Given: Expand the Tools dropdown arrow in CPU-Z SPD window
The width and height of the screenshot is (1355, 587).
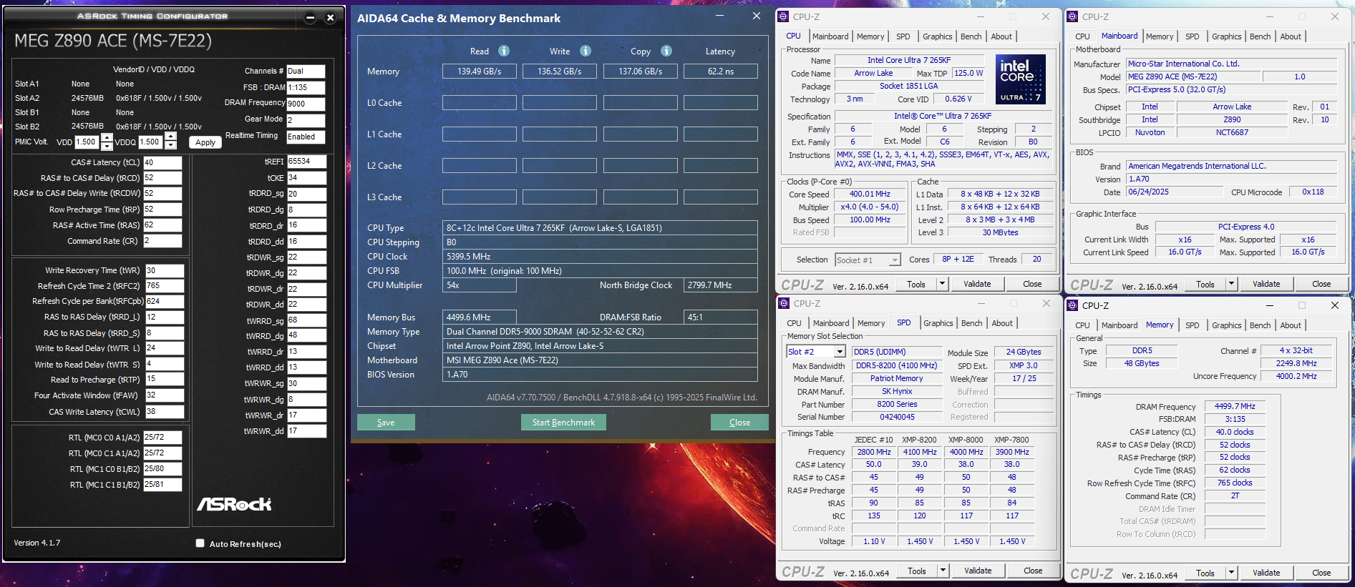Looking at the screenshot, I should click(943, 571).
